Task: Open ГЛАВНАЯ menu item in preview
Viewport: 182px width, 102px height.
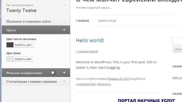Action: tap(82, 21)
